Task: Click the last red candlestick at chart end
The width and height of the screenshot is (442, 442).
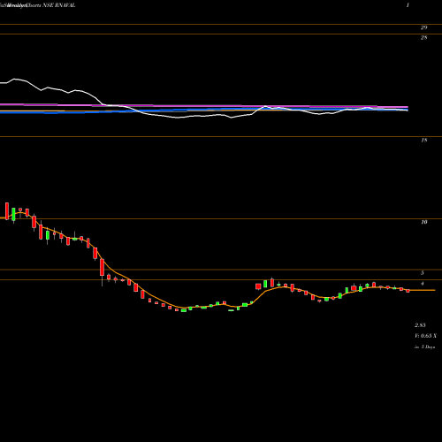Action: click(408, 291)
